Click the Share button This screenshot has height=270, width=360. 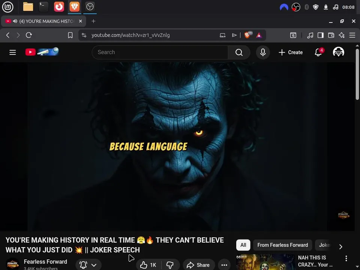pyautogui.click(x=199, y=265)
